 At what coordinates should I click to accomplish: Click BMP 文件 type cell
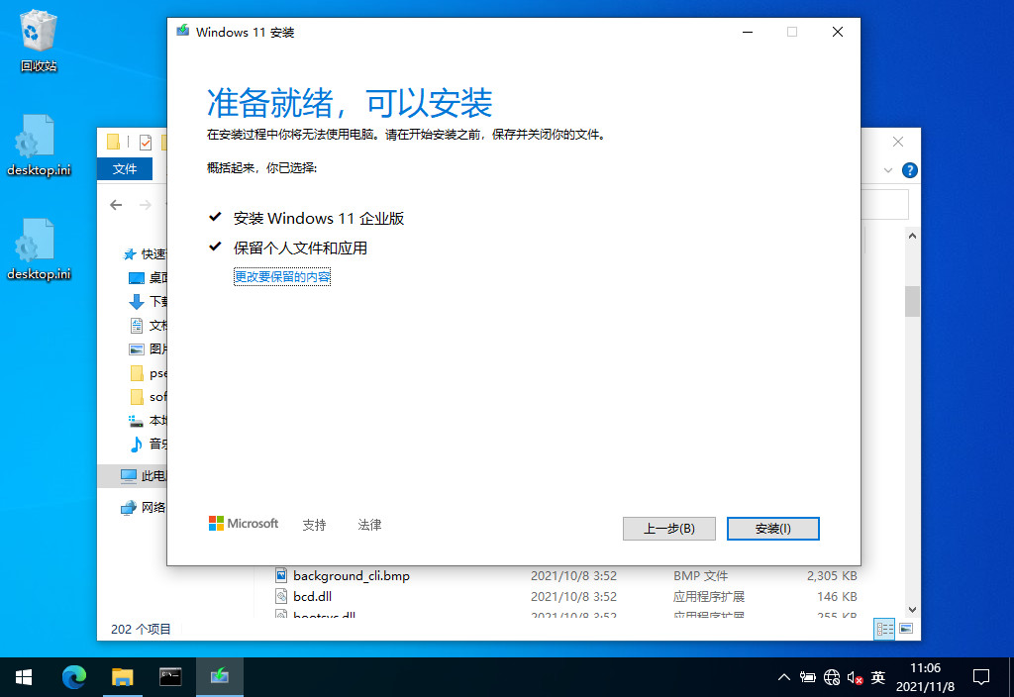point(700,575)
